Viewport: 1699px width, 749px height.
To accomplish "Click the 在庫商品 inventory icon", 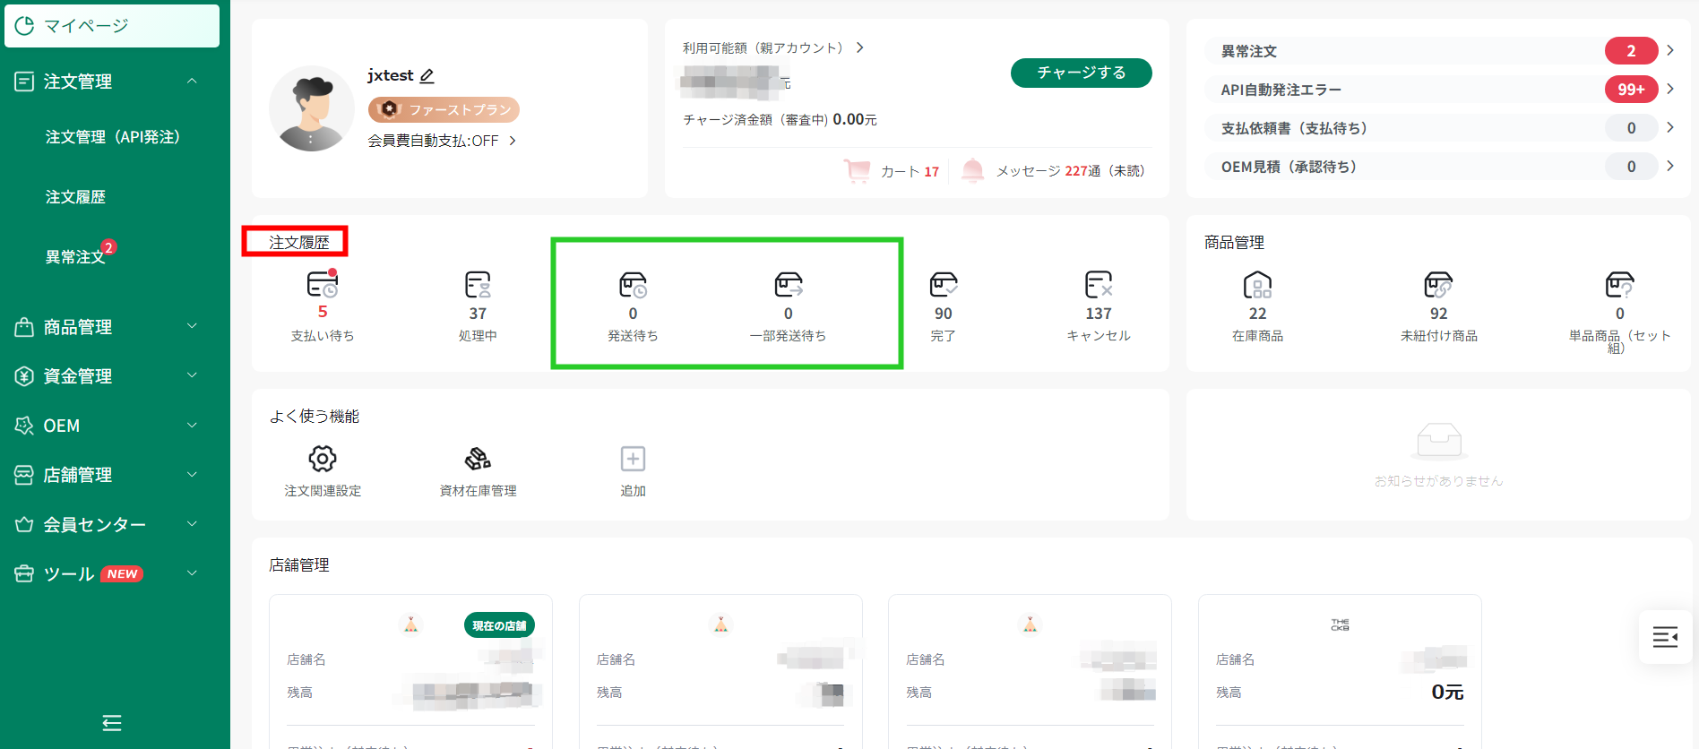I will (1257, 285).
